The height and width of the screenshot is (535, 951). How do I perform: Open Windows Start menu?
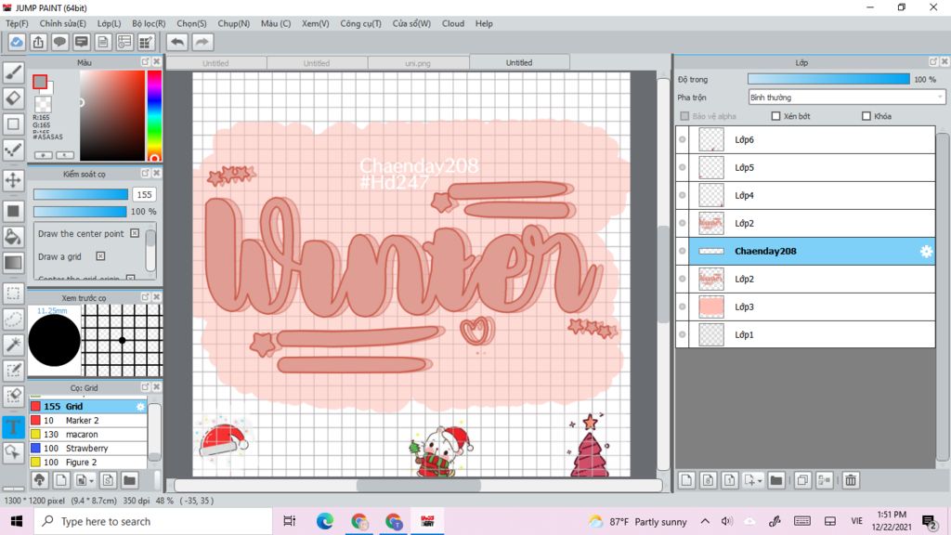(17, 521)
